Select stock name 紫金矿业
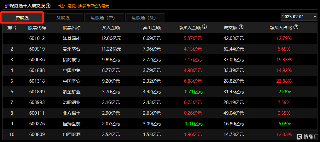Image resolution: width=320 pixels, height=142 pixels. coord(72,92)
